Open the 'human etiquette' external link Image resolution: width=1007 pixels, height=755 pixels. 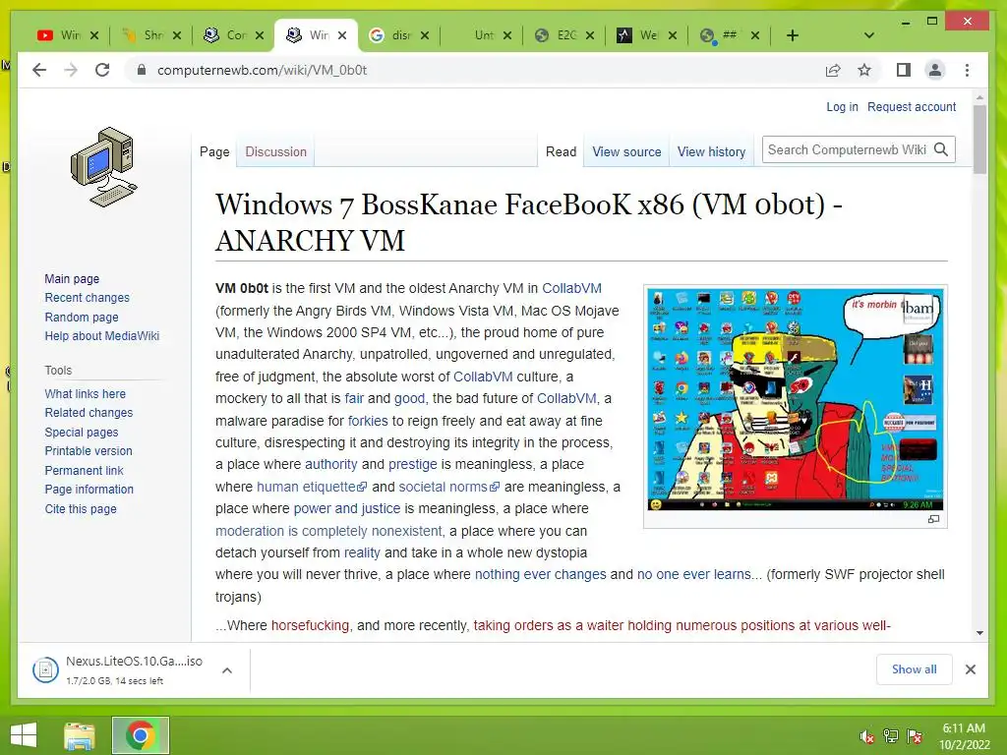click(312, 487)
